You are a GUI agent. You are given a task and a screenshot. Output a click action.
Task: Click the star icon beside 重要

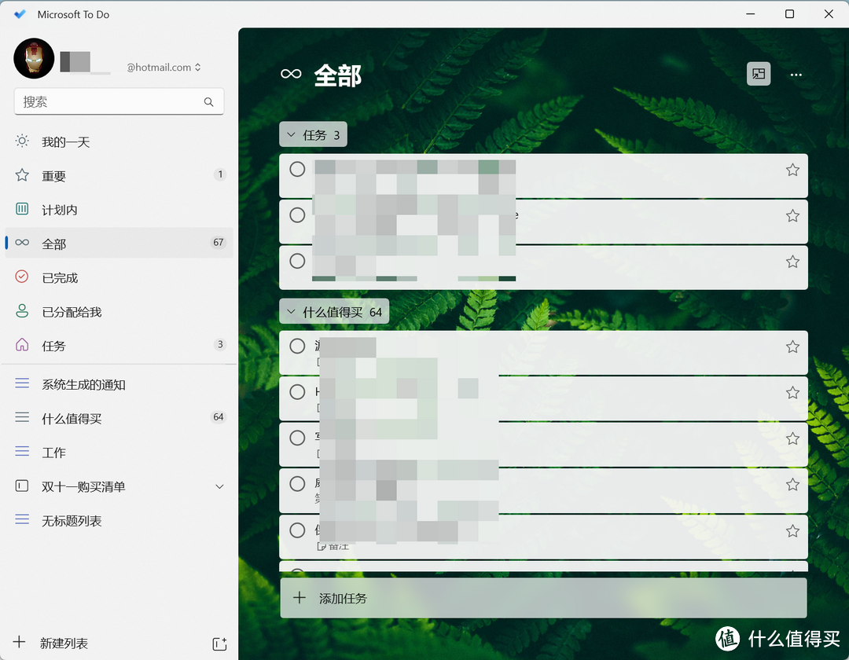(x=22, y=174)
